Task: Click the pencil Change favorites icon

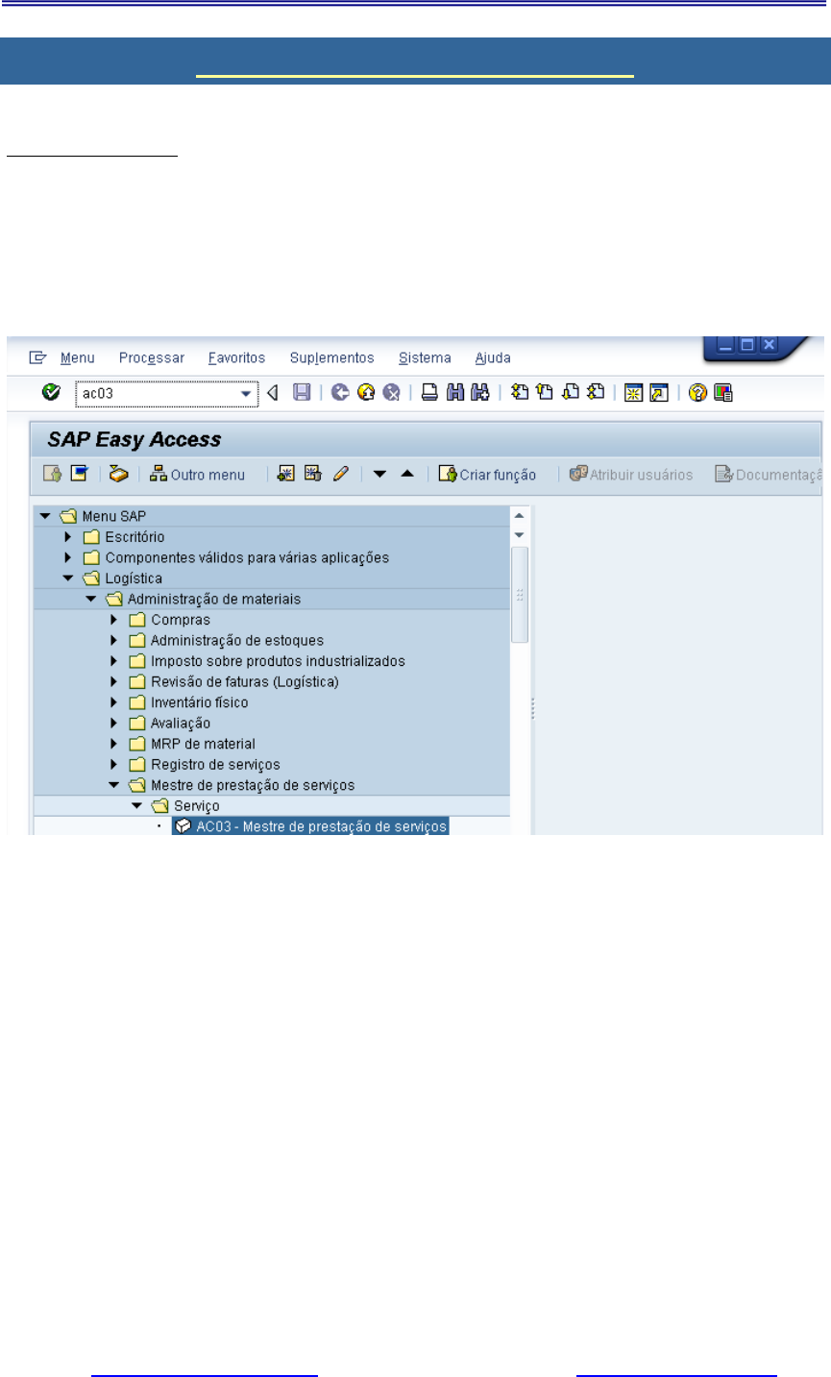Action: 340,474
